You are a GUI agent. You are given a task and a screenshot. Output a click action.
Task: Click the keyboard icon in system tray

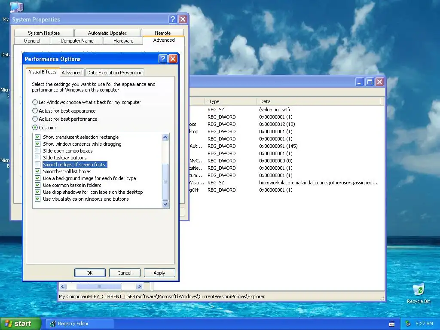coord(392,324)
